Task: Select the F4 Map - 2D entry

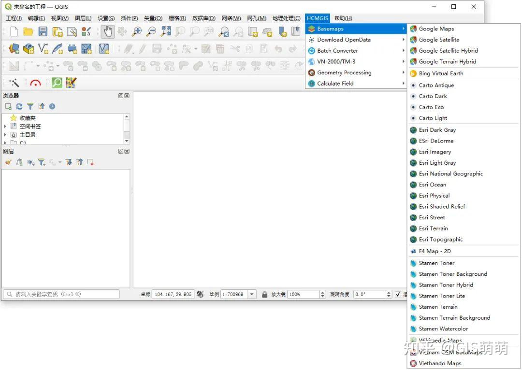Action: (x=464, y=251)
